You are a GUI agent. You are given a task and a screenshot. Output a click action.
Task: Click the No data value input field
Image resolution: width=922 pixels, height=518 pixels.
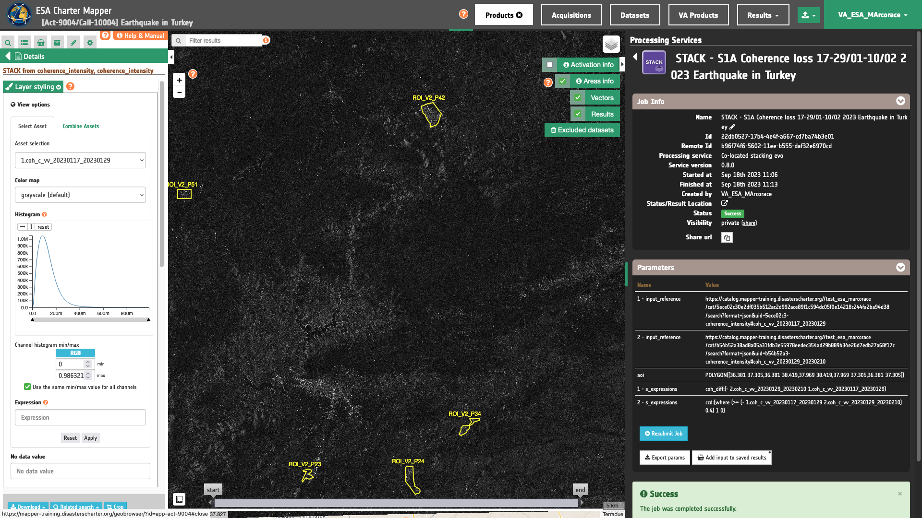pos(80,471)
